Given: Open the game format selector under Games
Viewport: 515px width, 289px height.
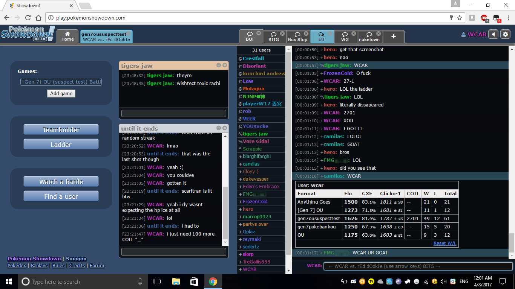Looking at the screenshot, I should tap(61, 82).
